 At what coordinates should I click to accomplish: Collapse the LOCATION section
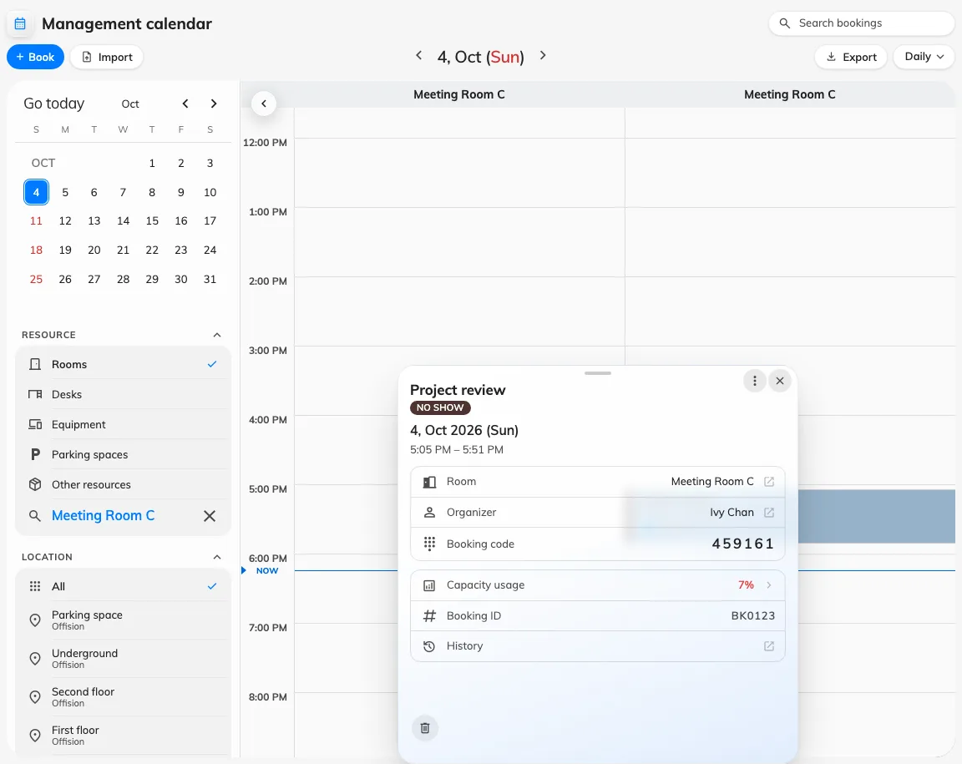216,557
